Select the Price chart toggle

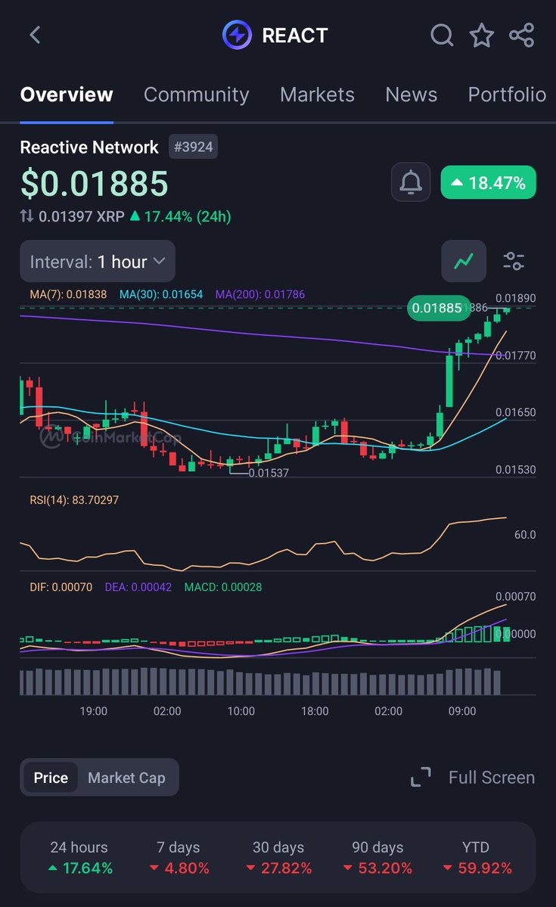point(51,778)
